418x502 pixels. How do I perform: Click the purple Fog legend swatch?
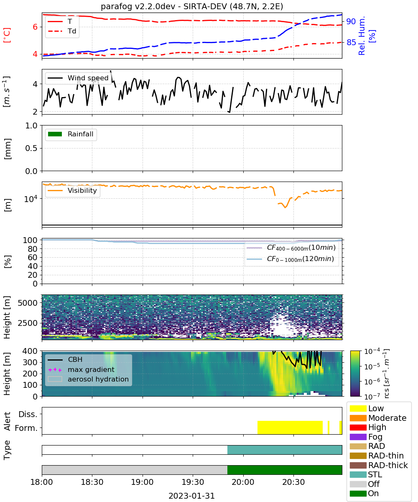358,437
